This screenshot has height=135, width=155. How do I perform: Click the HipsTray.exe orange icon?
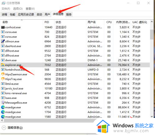pyautogui.click(x=3, y=79)
